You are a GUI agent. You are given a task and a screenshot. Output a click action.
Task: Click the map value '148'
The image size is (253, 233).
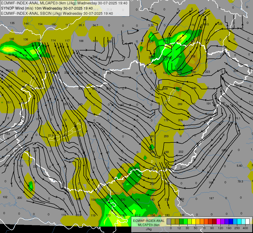coord(182,215)
